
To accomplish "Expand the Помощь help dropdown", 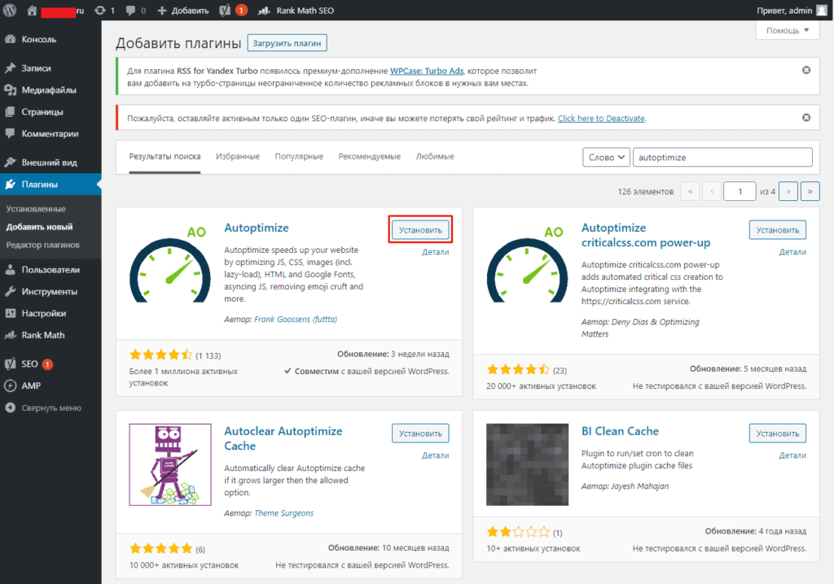I will click(x=788, y=30).
